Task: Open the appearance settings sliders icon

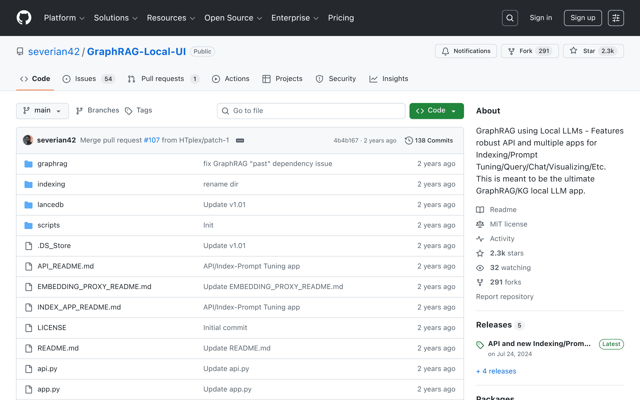Action: point(616,18)
